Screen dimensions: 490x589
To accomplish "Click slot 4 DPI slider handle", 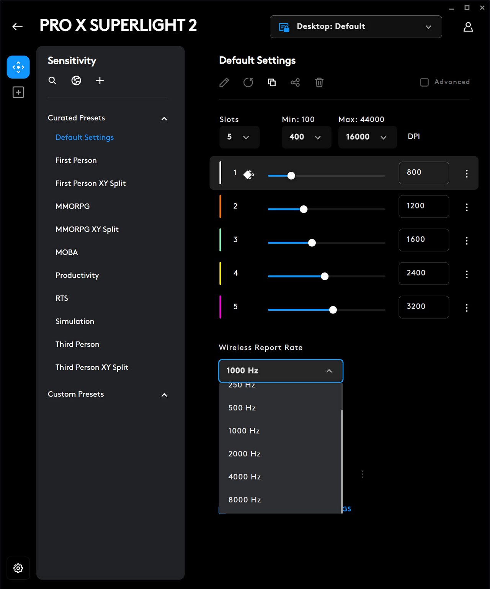I will pyautogui.click(x=325, y=276).
